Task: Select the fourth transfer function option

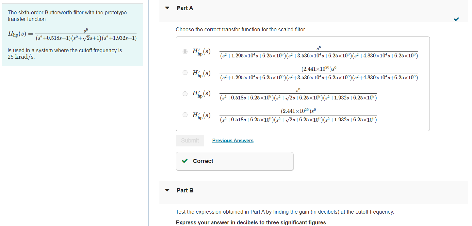Action: pos(185,114)
